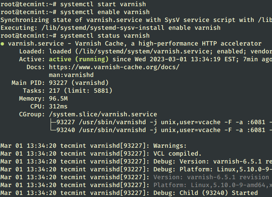This screenshot has width=272, height=197.
Task: Click the "Warnings:" log message
Action: click(x=170, y=146)
